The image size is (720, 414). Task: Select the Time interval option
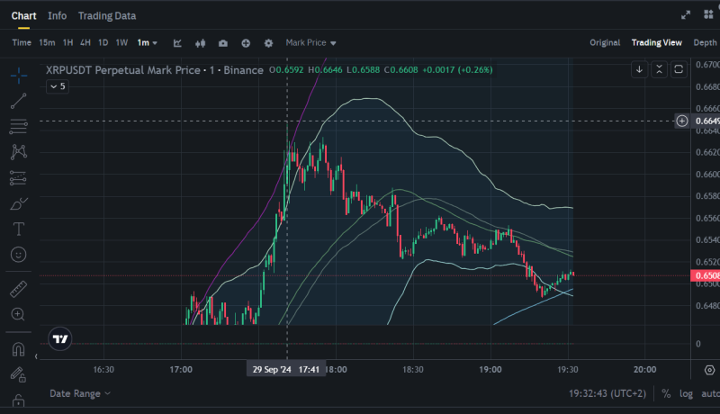tap(22, 42)
